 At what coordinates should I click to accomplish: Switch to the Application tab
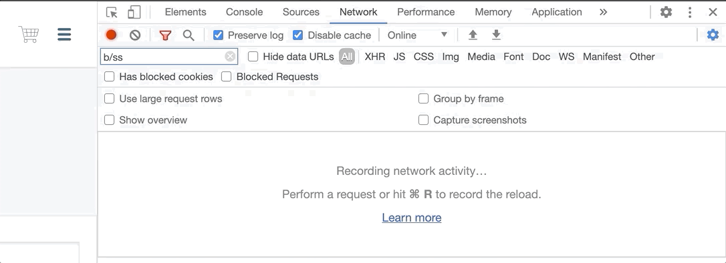pos(557,13)
